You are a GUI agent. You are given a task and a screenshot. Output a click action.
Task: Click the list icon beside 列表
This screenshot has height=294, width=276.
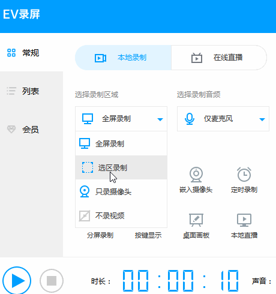(x=11, y=91)
